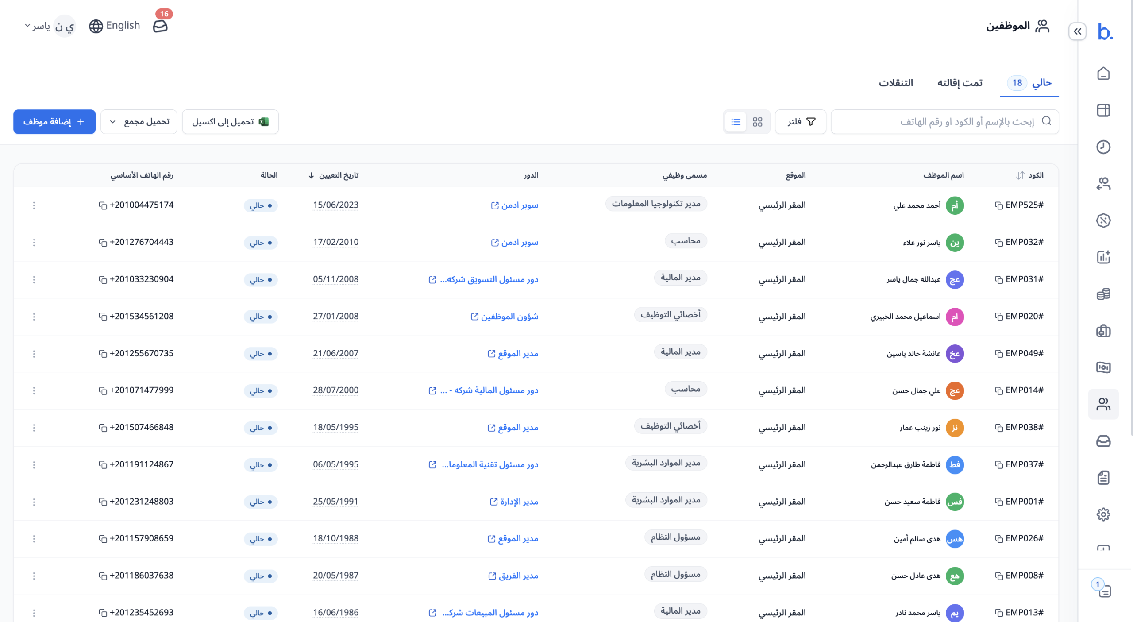Open row actions menu for EMP031

pos(34,279)
